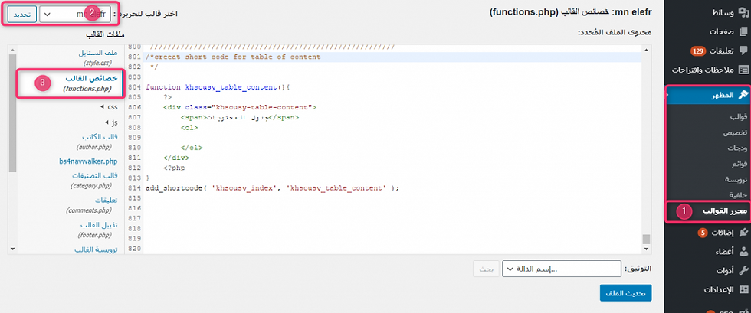Open the function name documentation dropdown

[561, 269]
